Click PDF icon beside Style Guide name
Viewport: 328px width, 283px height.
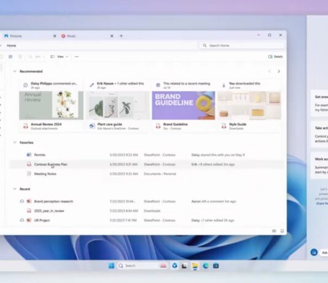224,126
